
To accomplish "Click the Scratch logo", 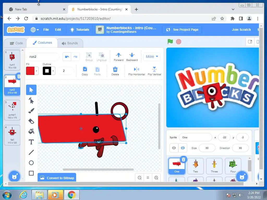I will 16,30.
